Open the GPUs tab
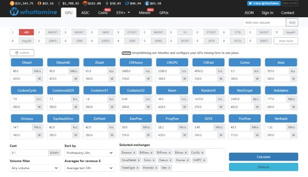 coord(164,13)
